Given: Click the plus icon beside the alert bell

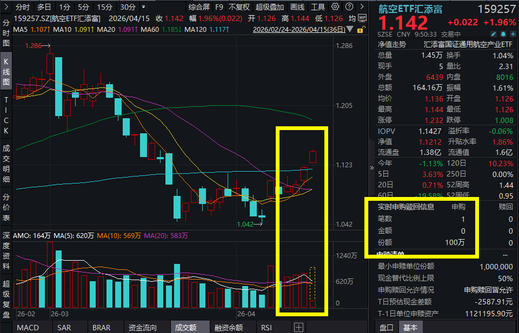Looking at the screenshot, I should point(513,33).
